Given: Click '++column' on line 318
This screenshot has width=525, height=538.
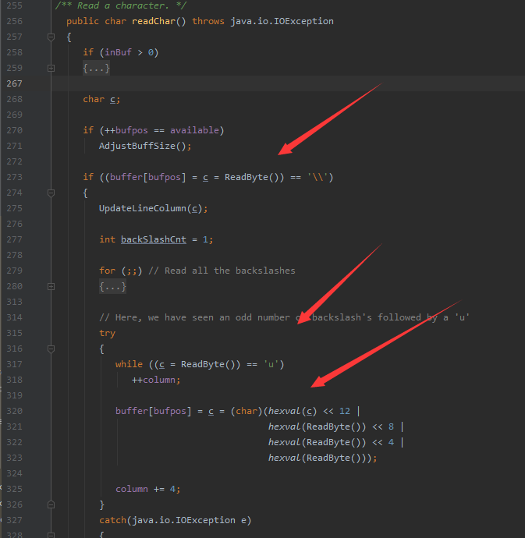Looking at the screenshot, I should pyautogui.click(x=154, y=380).
